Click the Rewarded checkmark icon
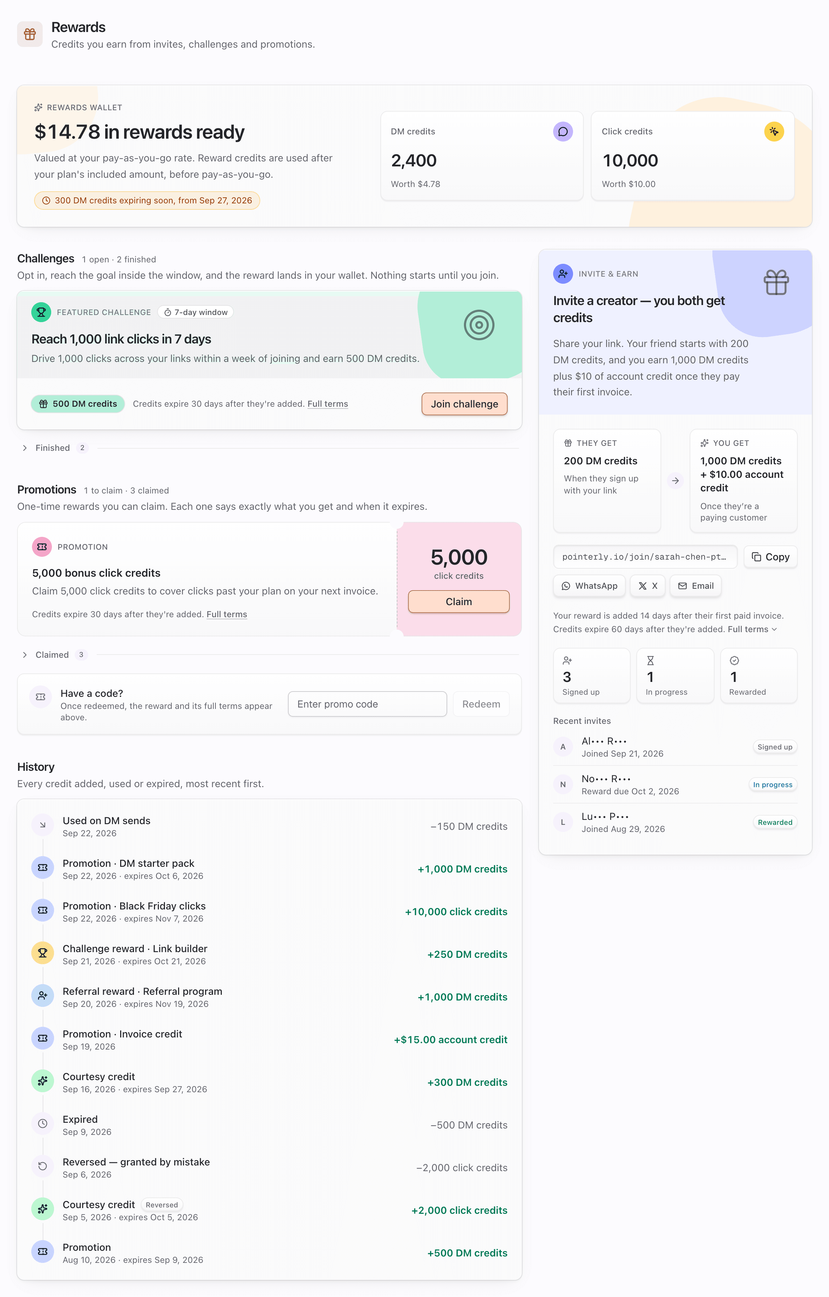This screenshot has height=1297, width=829. (x=734, y=661)
